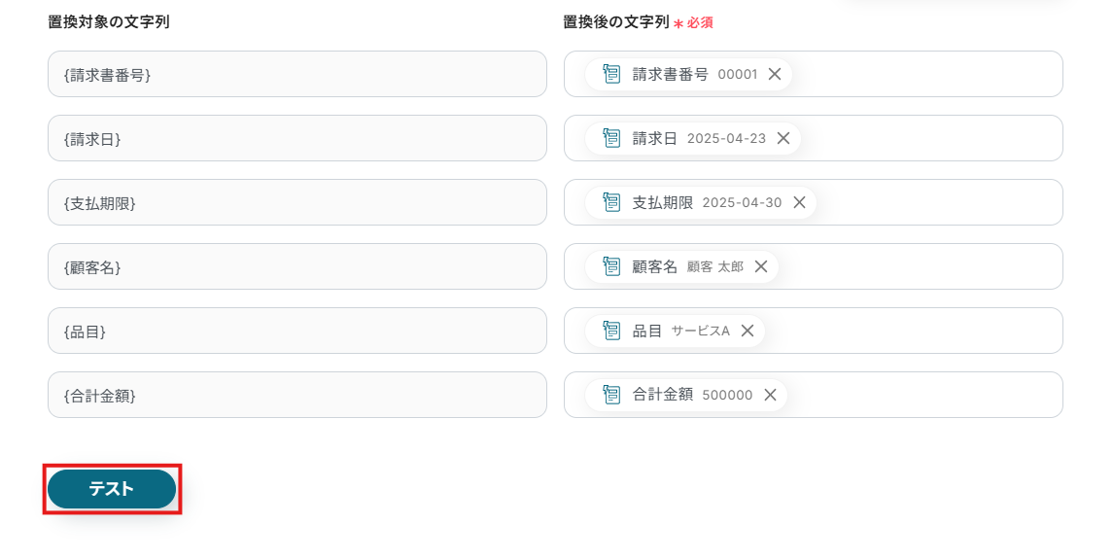Remove the 顧客名 顧客 太郎 chip
The image size is (1113, 559).
761,266
